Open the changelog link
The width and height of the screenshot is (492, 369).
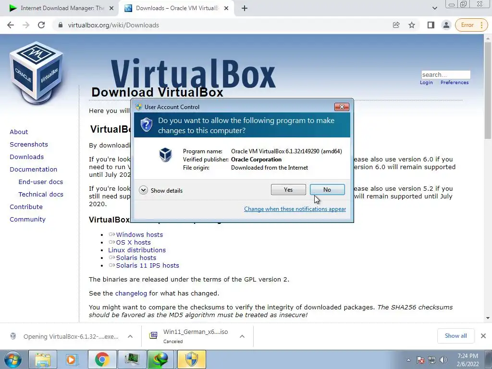pyautogui.click(x=131, y=294)
